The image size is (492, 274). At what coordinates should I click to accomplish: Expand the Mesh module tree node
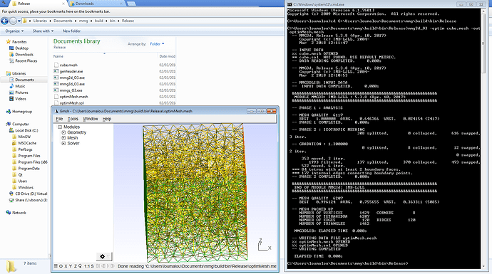[63, 138]
